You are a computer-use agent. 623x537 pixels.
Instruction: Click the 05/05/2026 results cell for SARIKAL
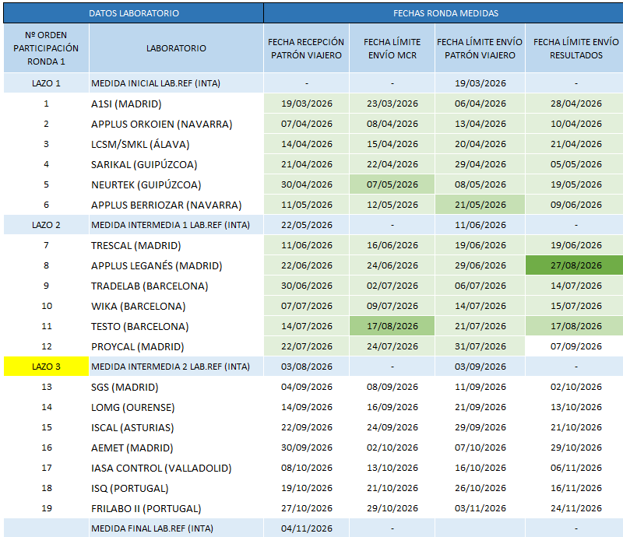tap(575, 164)
